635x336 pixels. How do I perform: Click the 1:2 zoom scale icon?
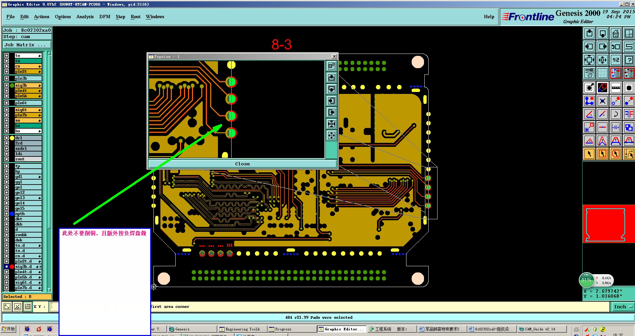coord(615,60)
